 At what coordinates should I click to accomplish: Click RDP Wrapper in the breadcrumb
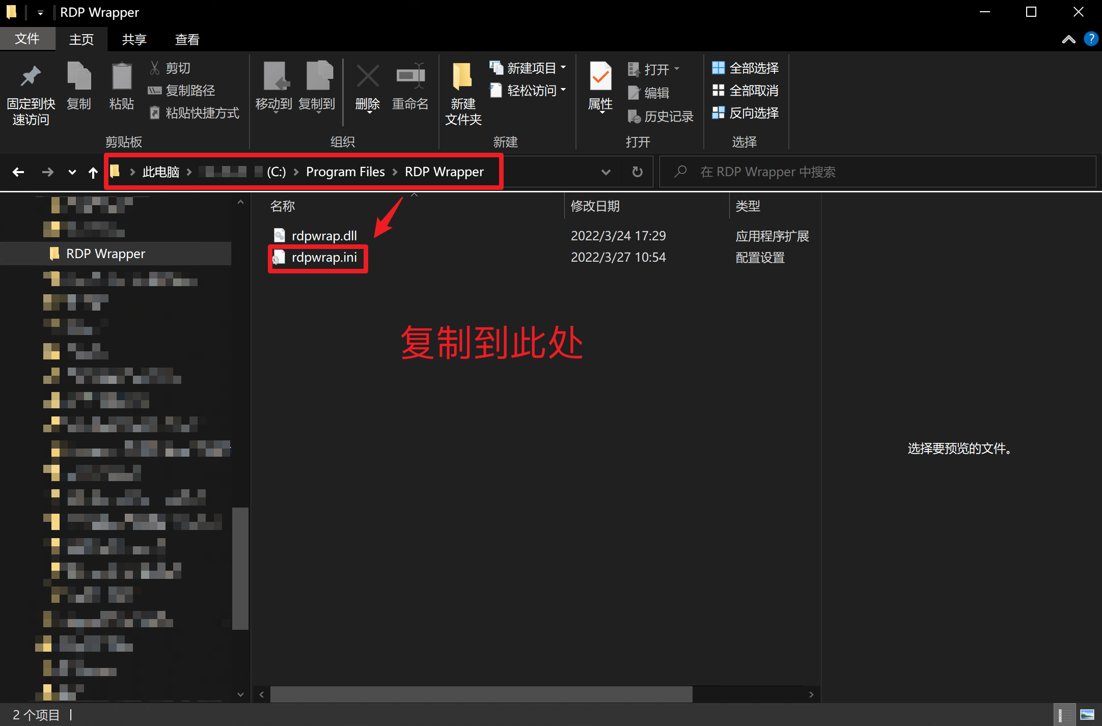[x=444, y=172]
